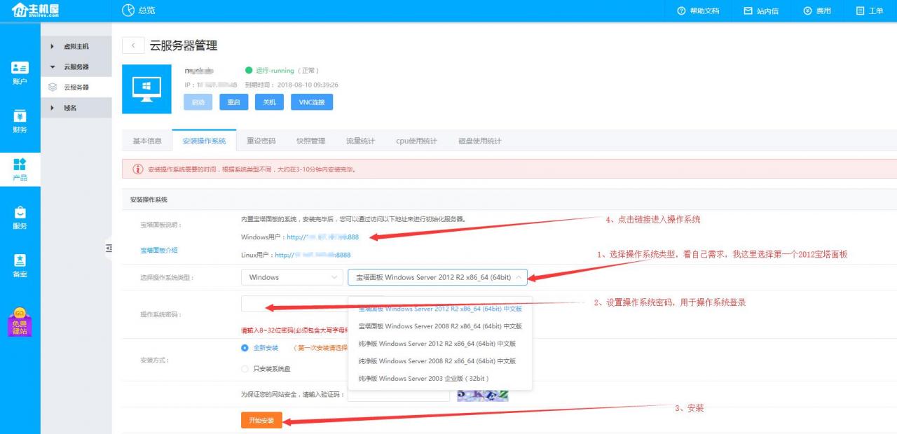
Task: Select the 只安装系统盘 radio button
Action: (x=245, y=369)
